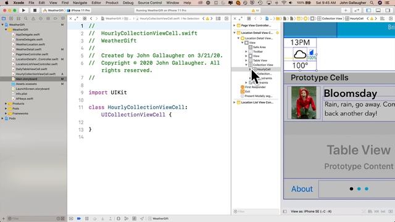Click the warning icon in code editor jump bar
Image resolution: width=395 pixels, height=222 pixels.
pyautogui.click(x=207, y=18)
